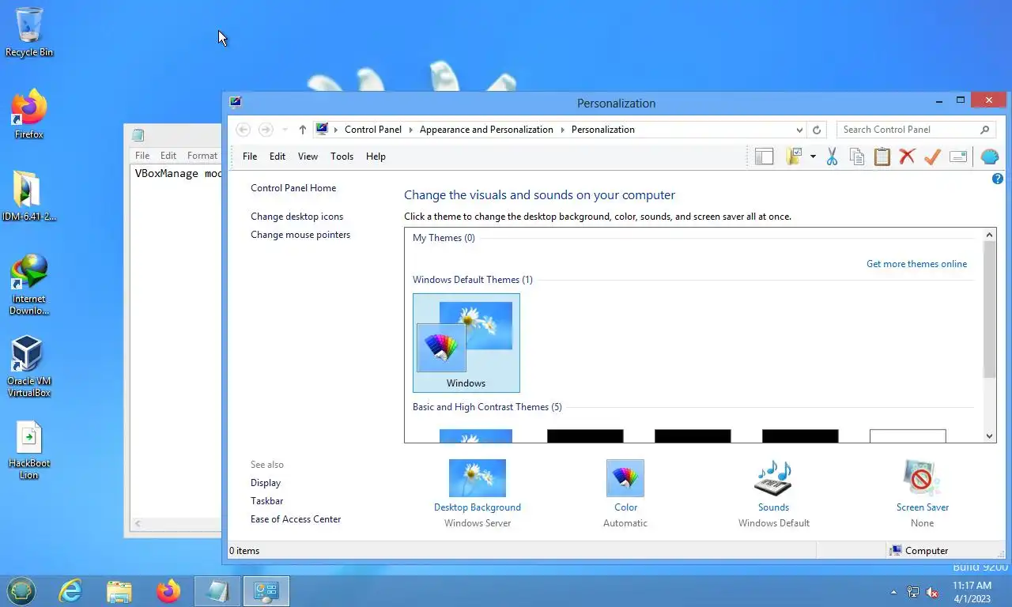Viewport: 1012px width, 607px height.
Task: Click the Notepad title bar icon
Action: pos(138,135)
